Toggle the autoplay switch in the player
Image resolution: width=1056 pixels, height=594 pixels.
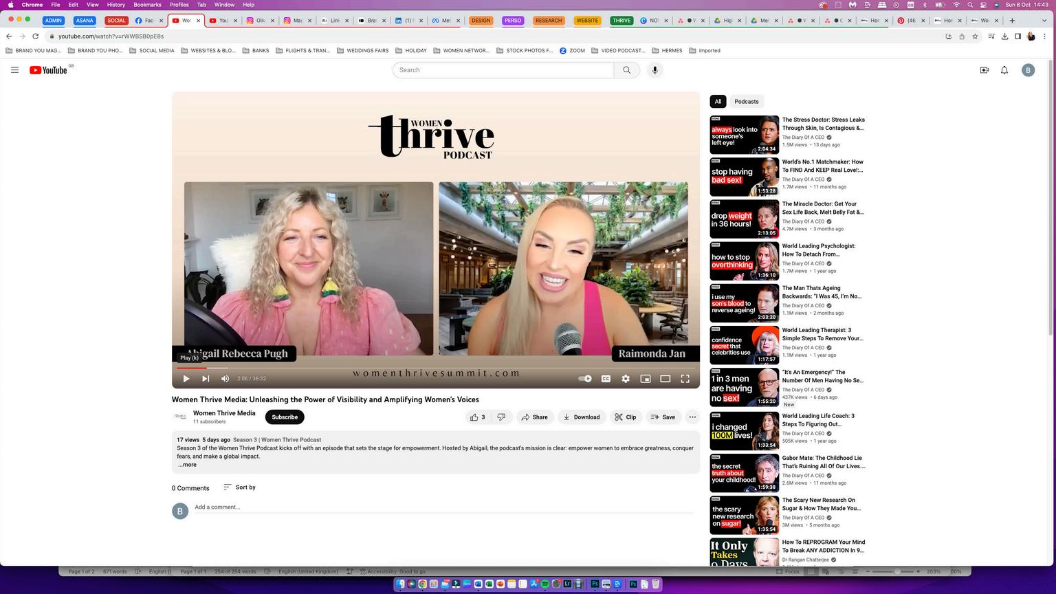coord(585,378)
